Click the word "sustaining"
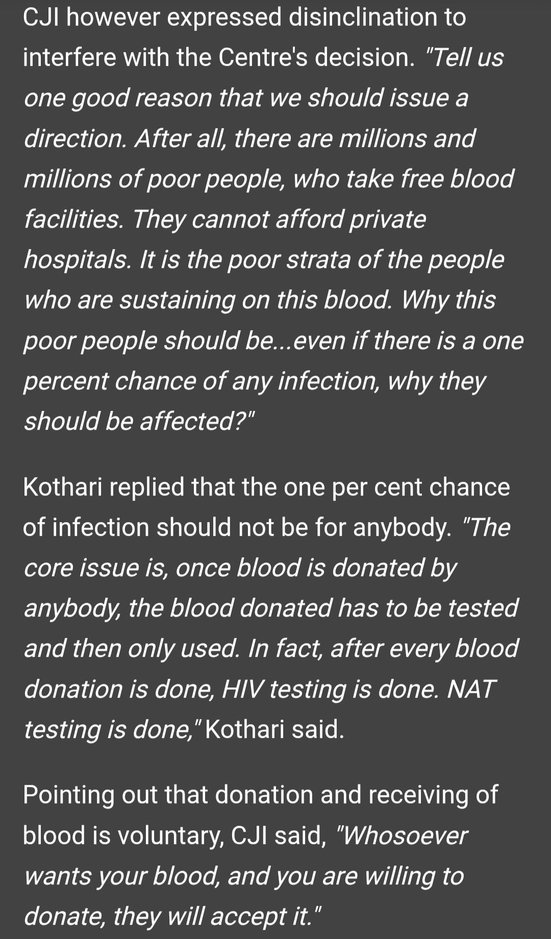This screenshot has width=551, height=939. pos(177,300)
